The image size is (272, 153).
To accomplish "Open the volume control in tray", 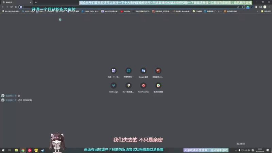I will pos(245,150).
